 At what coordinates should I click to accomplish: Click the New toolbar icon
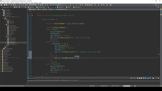[2, 5]
